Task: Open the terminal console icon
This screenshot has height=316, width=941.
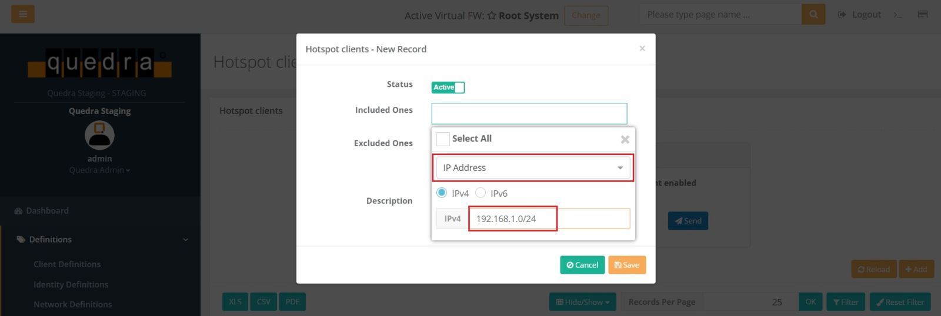Action: point(897,15)
